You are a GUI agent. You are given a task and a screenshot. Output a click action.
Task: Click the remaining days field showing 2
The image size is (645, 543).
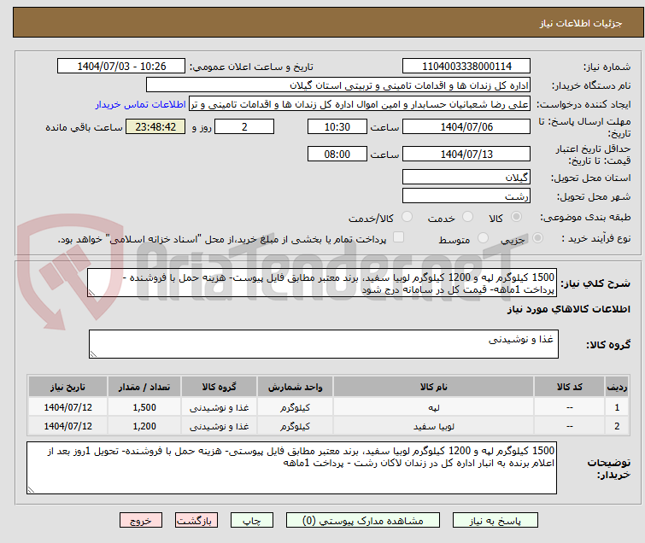pos(244,126)
